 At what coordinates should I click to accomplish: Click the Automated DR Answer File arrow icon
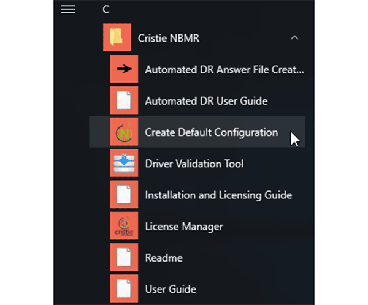pos(124,69)
